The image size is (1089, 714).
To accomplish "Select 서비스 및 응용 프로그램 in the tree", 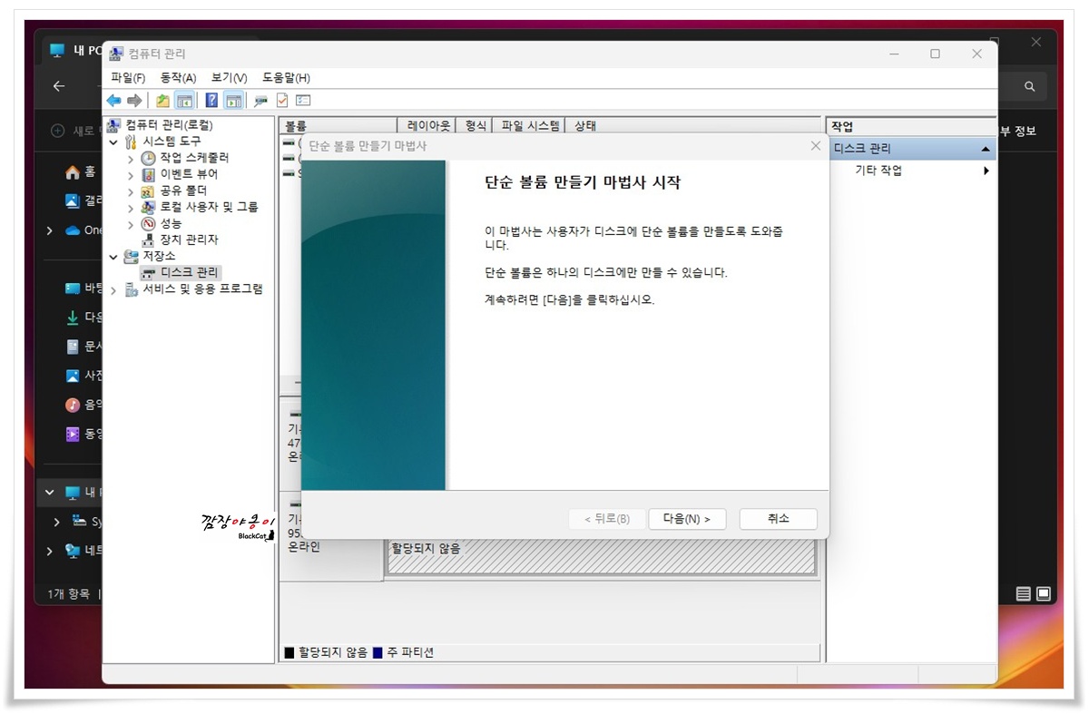I will [202, 289].
